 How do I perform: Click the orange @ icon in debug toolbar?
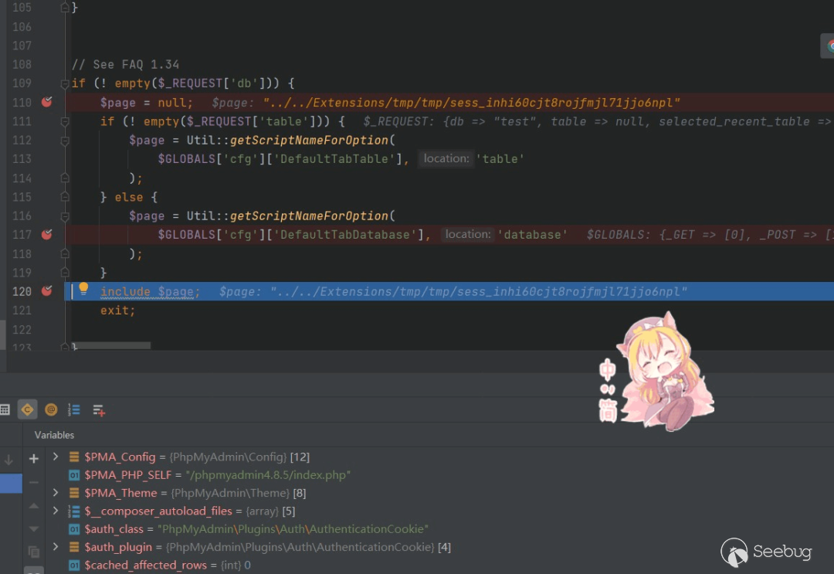tap(51, 409)
